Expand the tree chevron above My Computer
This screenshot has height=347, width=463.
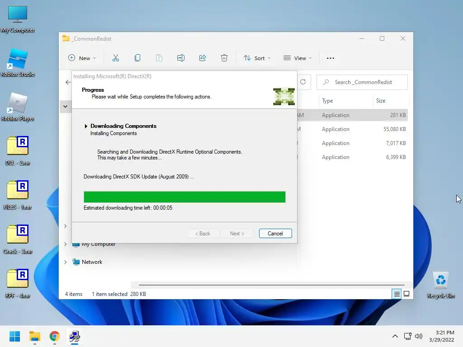65,226
